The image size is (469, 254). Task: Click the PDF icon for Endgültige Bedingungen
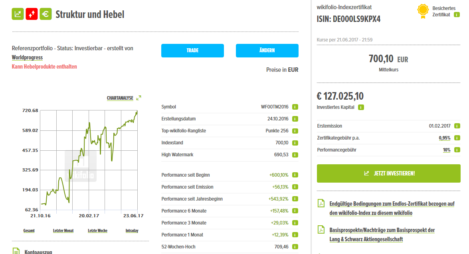[x=321, y=203]
